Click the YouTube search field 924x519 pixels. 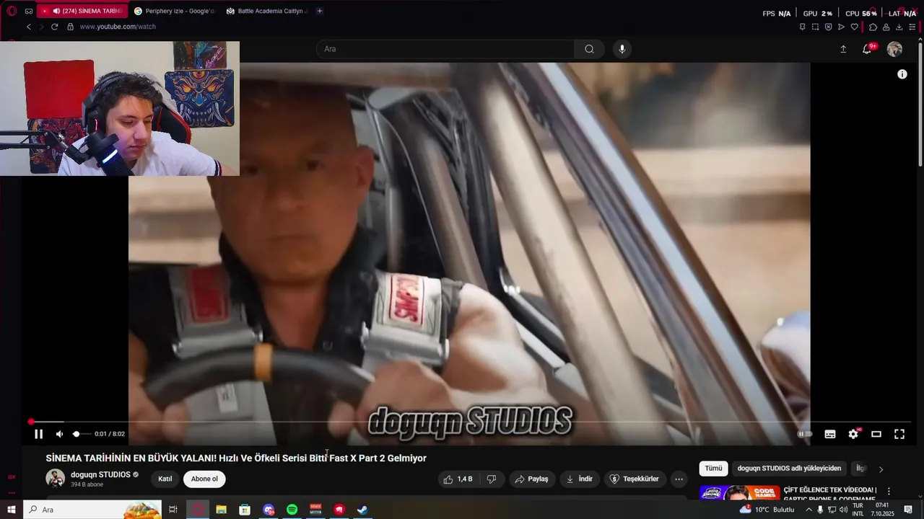point(445,49)
